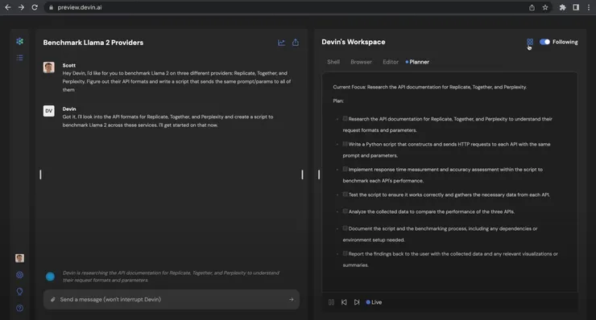Image resolution: width=596 pixels, height=320 pixels.
Task: Check the Research the API documentation step
Action: tap(346, 118)
